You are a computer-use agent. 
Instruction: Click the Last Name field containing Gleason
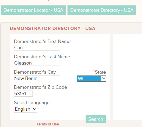[37, 63]
